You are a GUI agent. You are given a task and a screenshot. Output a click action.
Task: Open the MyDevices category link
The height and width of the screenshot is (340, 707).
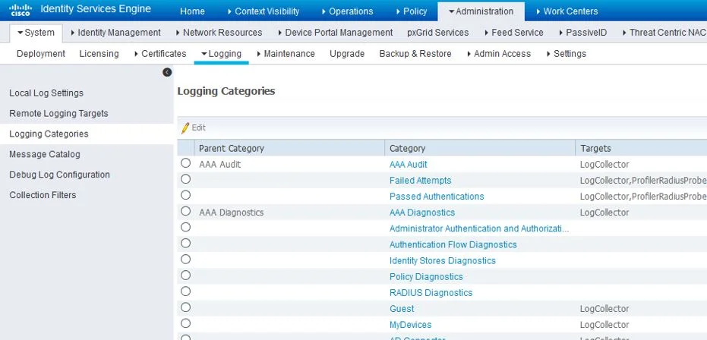tap(410, 325)
